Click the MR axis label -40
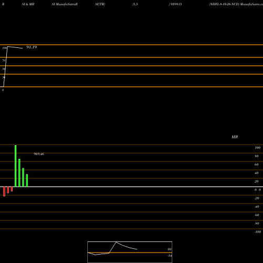263x263 pixels. click(257, 207)
